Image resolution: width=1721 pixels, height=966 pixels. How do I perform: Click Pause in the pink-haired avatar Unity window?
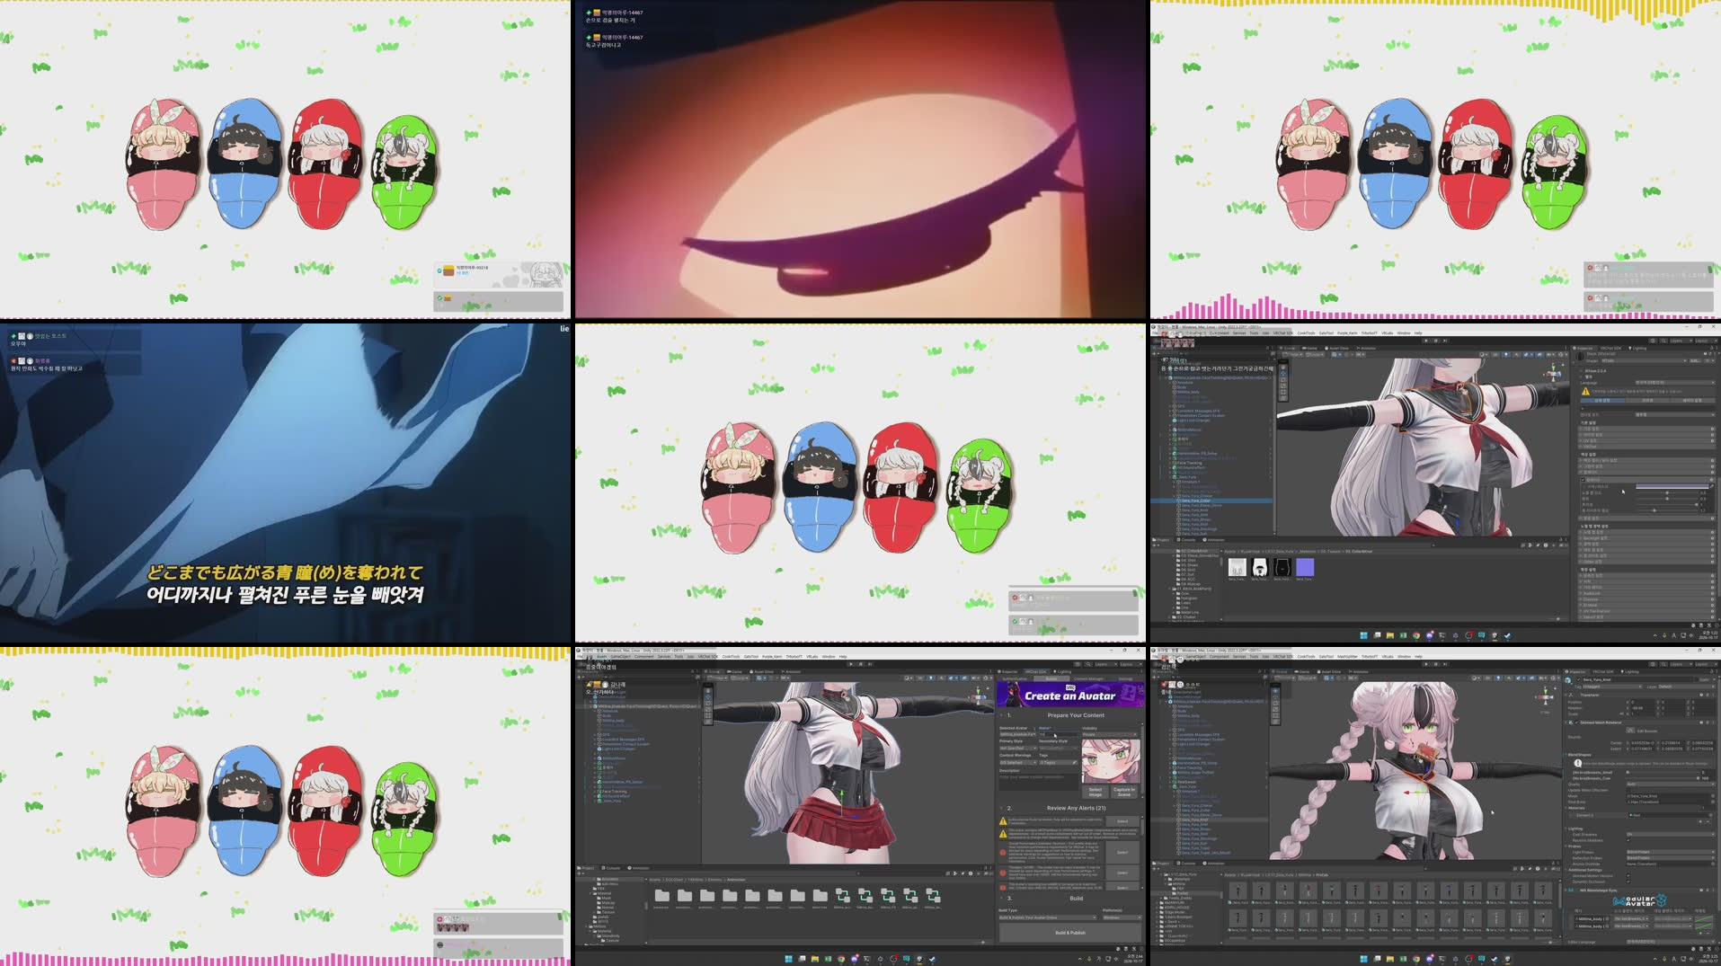pos(1436,664)
